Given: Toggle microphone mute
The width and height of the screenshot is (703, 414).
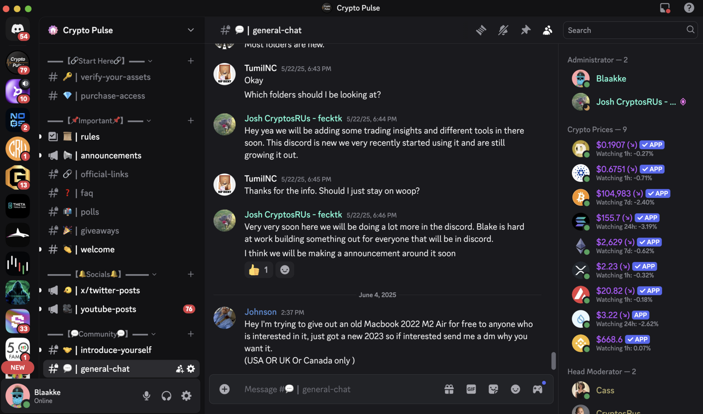Looking at the screenshot, I should (x=146, y=396).
